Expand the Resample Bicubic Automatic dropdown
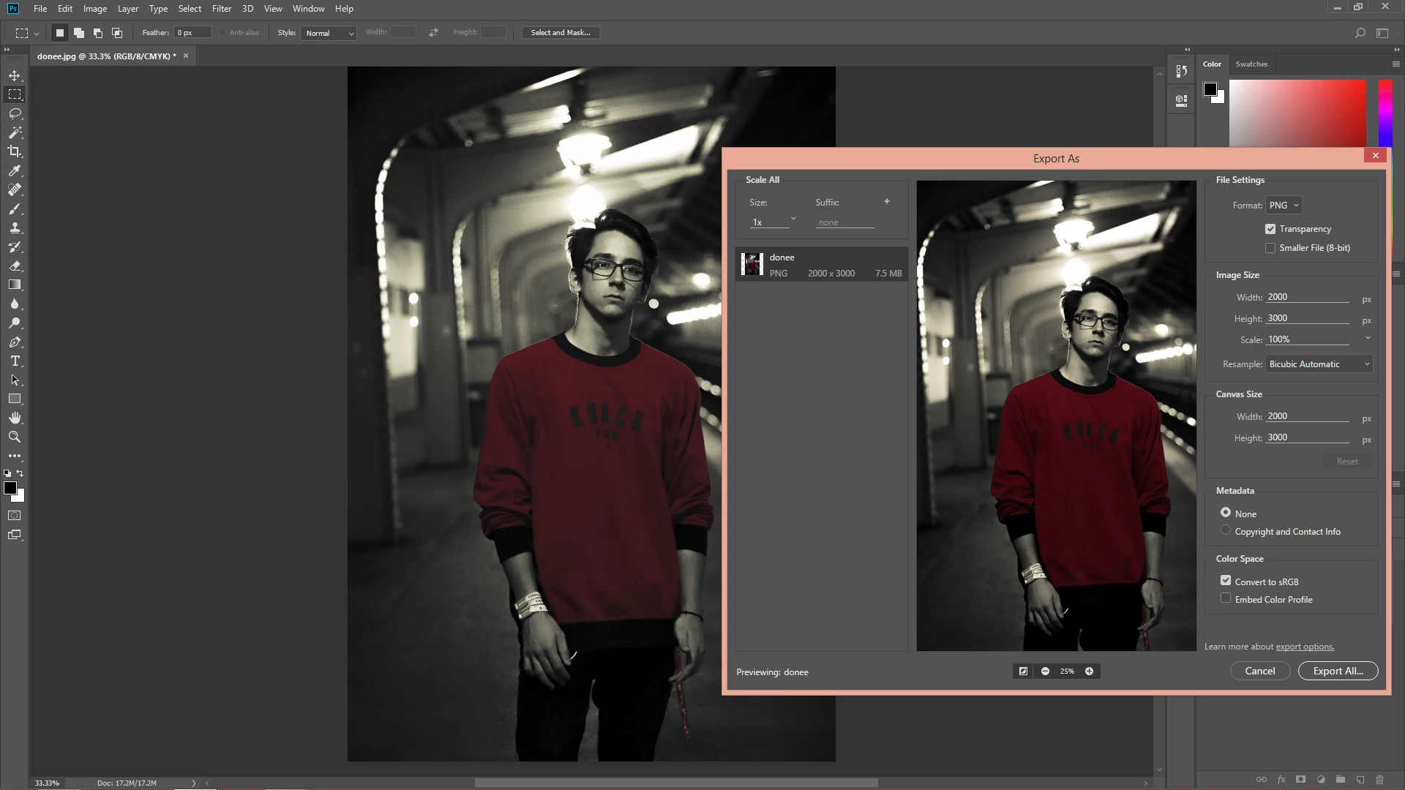The height and width of the screenshot is (790, 1405). [1319, 364]
